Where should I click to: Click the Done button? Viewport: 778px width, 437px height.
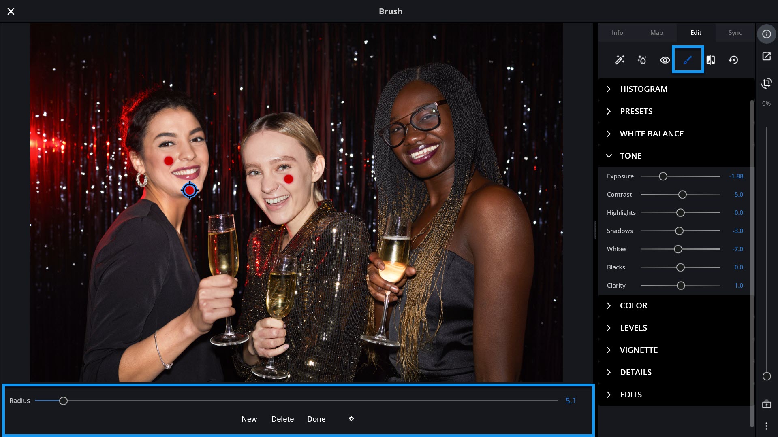click(316, 419)
